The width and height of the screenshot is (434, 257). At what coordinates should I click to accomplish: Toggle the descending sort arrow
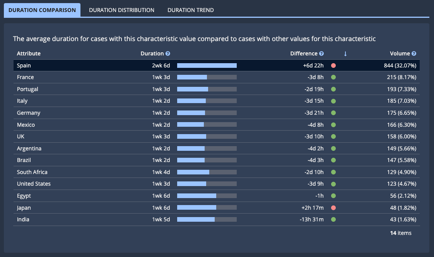point(345,54)
